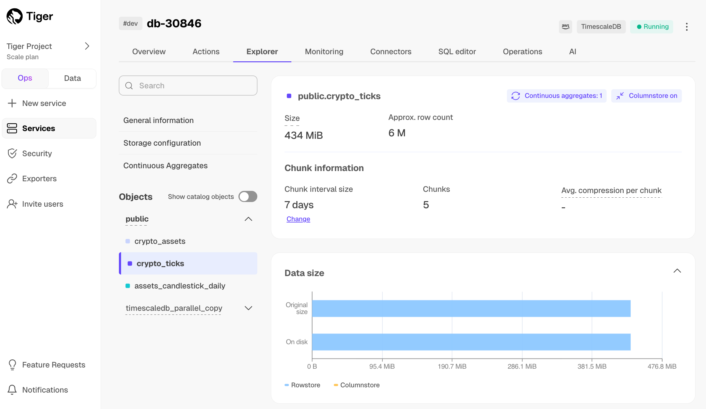The image size is (706, 409).
Task: Open Security via the shield icon
Action: click(x=12, y=153)
